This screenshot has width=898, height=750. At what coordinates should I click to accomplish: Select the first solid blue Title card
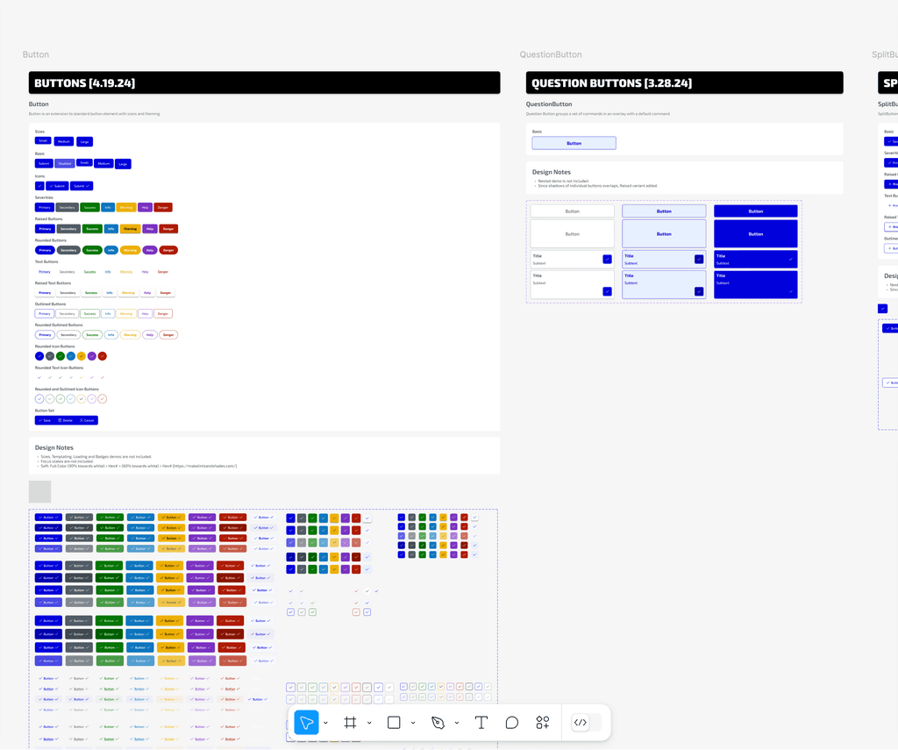755,260
